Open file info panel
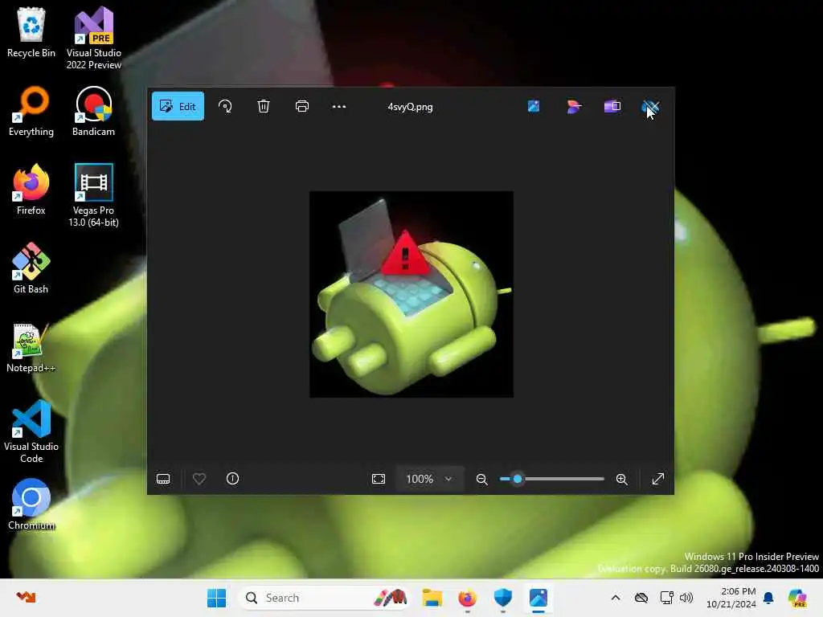823x617 pixels. (232, 479)
